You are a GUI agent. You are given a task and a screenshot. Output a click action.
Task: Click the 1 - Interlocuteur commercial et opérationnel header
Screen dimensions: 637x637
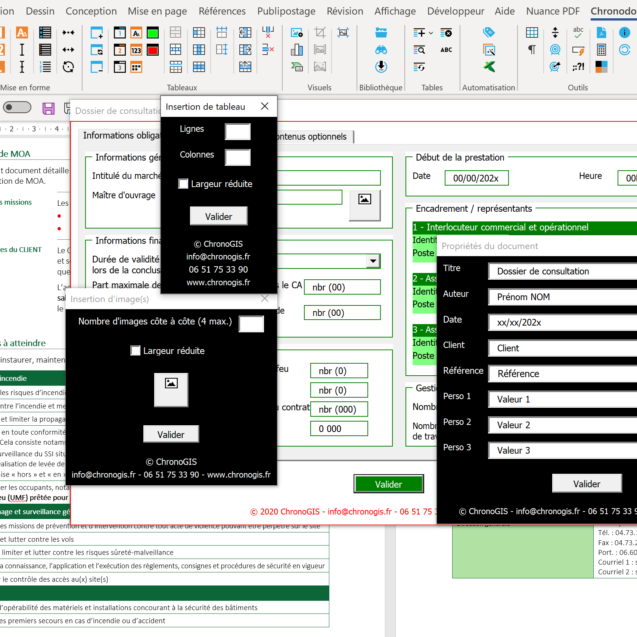coord(525,227)
